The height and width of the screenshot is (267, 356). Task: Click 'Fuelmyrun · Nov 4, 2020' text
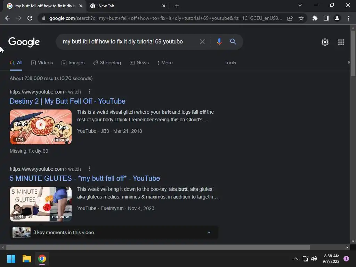point(127,208)
